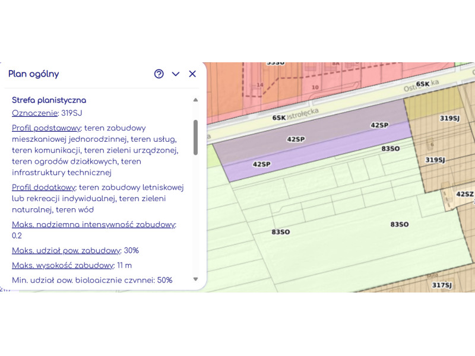Click building number 14 on the map

tap(260, 85)
